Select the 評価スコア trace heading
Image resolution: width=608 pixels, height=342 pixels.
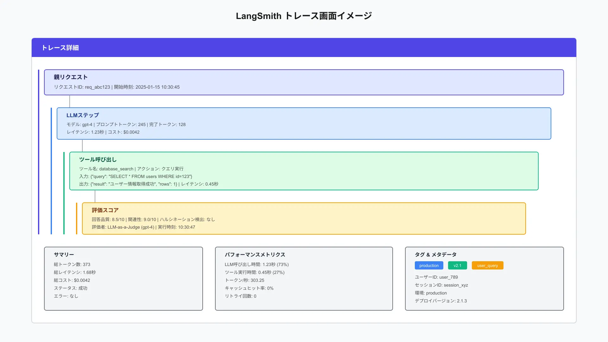click(105, 210)
